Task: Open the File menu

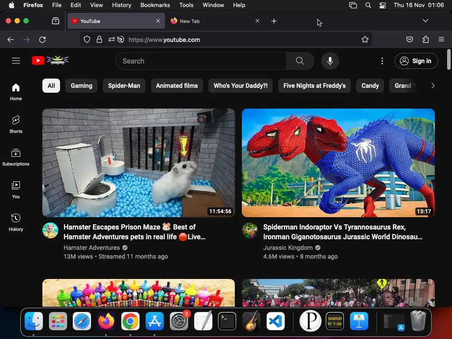Action: (x=57, y=5)
